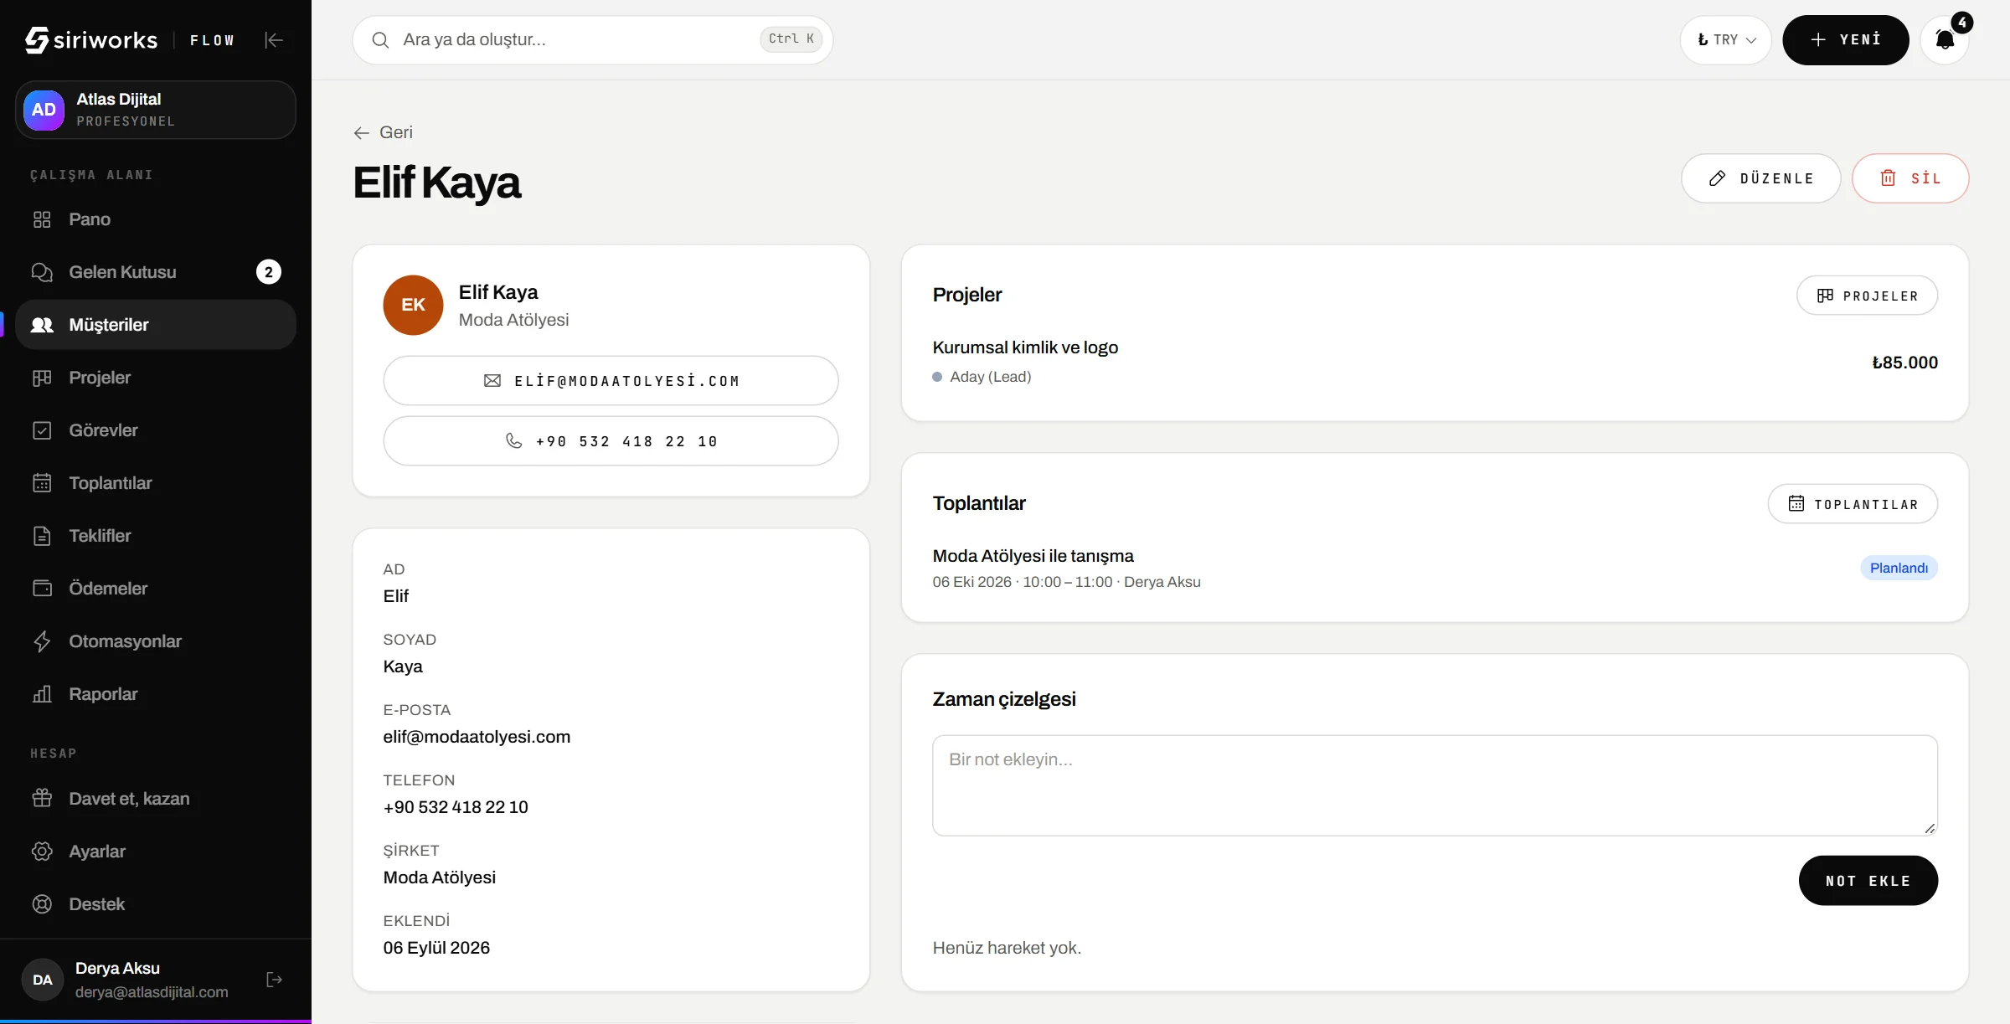Click the Atlas Dijital workspace switcher
The image size is (2010, 1024).
tap(156, 110)
